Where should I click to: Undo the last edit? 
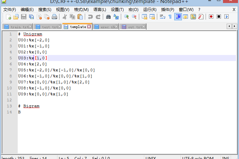click(x=90, y=17)
